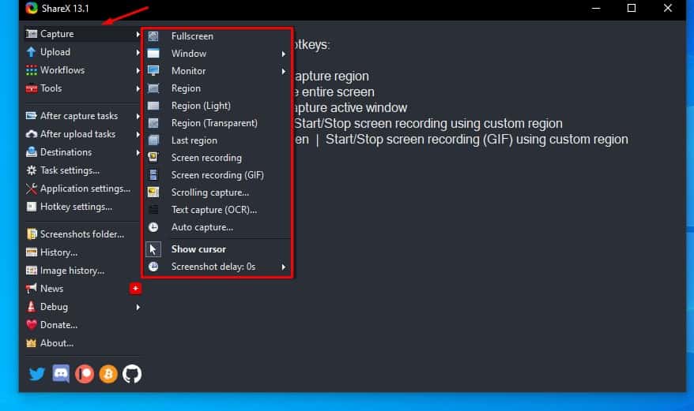Image resolution: width=694 pixels, height=411 pixels.
Task: Click the Text capture (OCR) icon
Action: click(153, 210)
